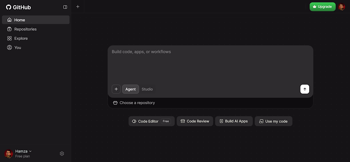350x162 pixels.
Task: Switch to Studio mode
Action: 147,89
